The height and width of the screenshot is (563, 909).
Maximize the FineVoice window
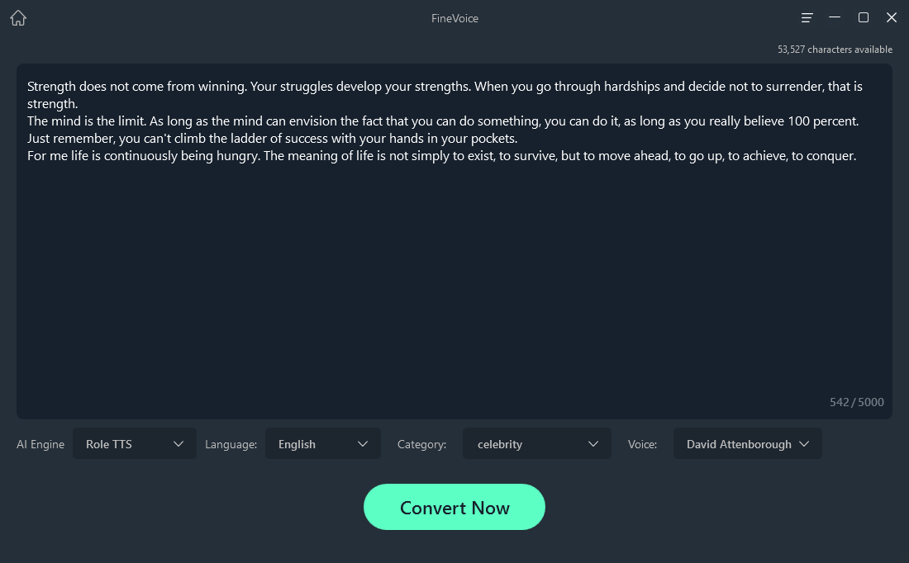(864, 18)
